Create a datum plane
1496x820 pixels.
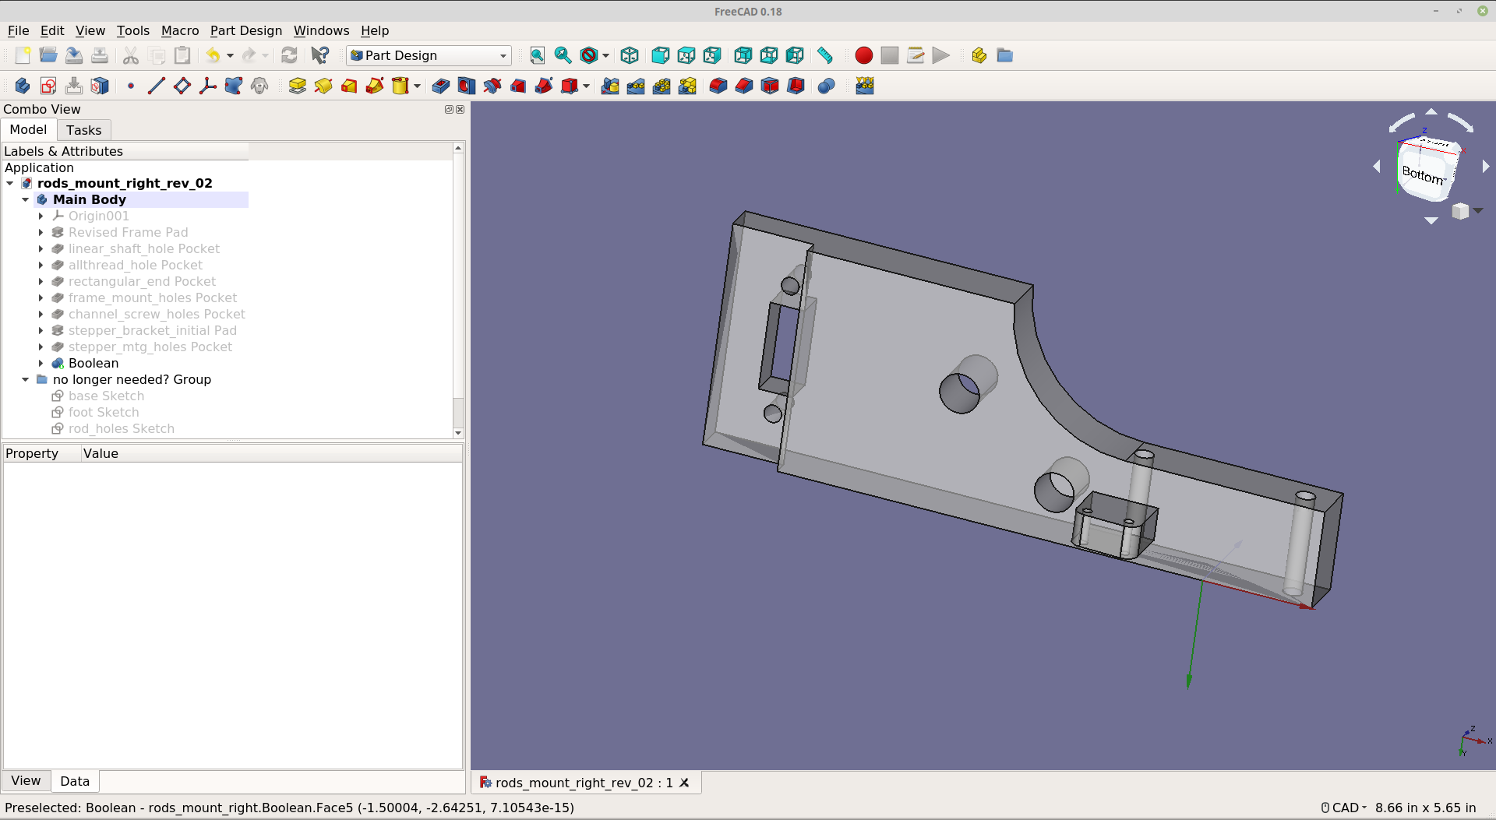point(182,86)
